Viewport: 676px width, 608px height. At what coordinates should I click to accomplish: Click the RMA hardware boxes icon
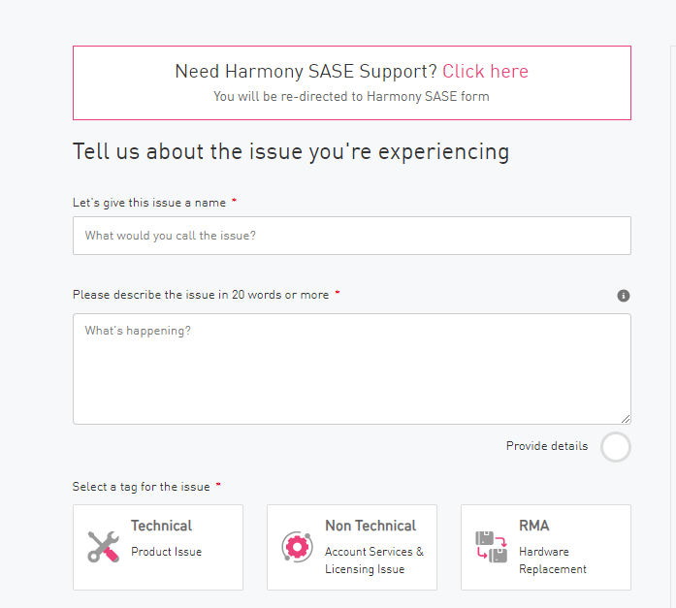pos(491,547)
